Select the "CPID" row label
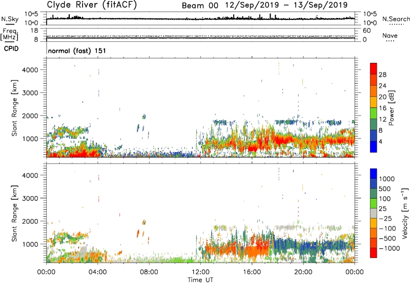Screen dimensions: 410x283 (11, 49)
